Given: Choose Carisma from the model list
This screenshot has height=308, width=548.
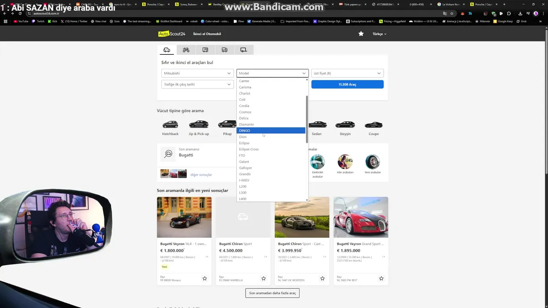Looking at the screenshot, I should (x=271, y=87).
